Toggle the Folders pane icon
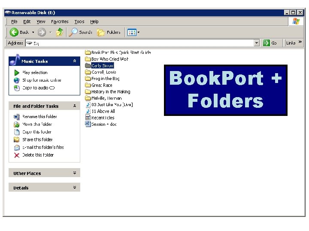The height and width of the screenshot is (231, 309). click(x=101, y=33)
